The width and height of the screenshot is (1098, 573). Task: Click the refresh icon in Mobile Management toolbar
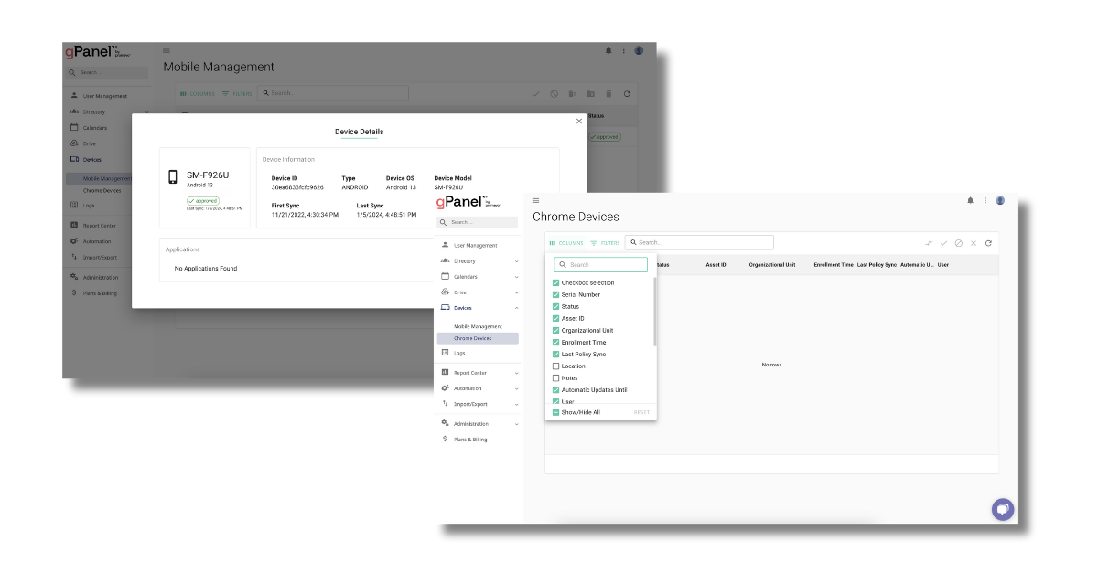point(627,93)
